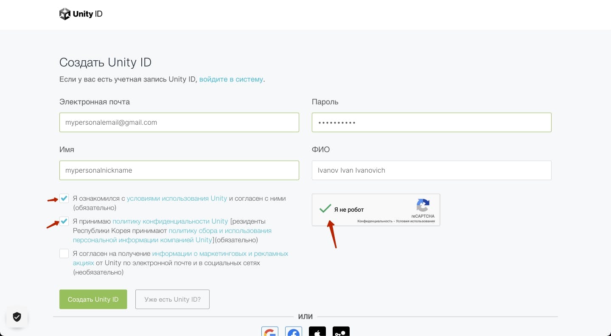Click the Unity ID logo
The image size is (611, 336).
81,14
